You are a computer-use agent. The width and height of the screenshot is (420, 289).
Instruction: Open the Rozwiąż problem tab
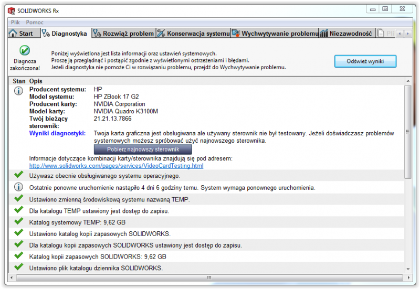124,33
